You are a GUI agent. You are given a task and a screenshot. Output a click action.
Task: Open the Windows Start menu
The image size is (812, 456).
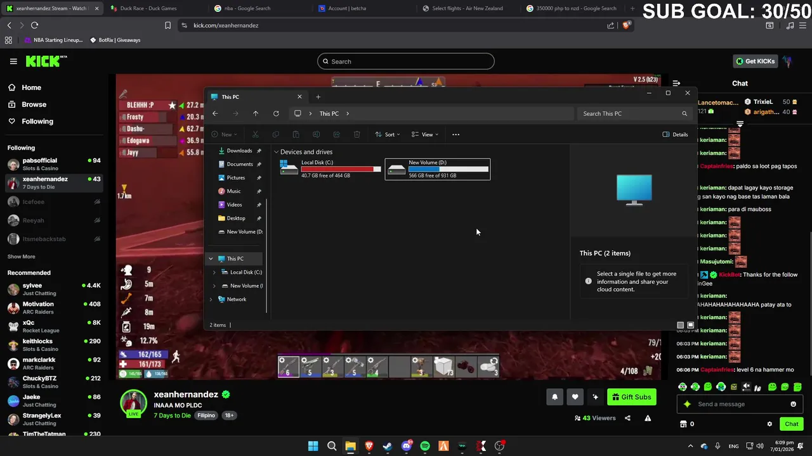313,446
